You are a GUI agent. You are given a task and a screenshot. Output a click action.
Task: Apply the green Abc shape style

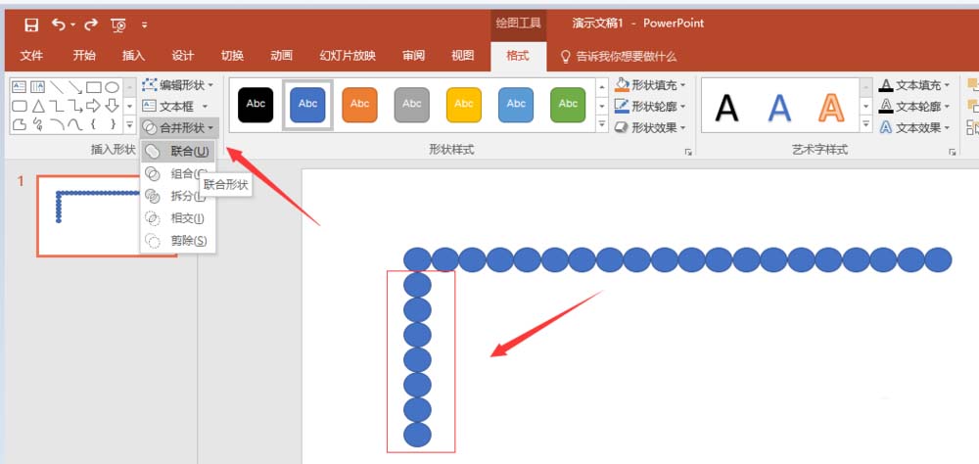pyautogui.click(x=568, y=105)
